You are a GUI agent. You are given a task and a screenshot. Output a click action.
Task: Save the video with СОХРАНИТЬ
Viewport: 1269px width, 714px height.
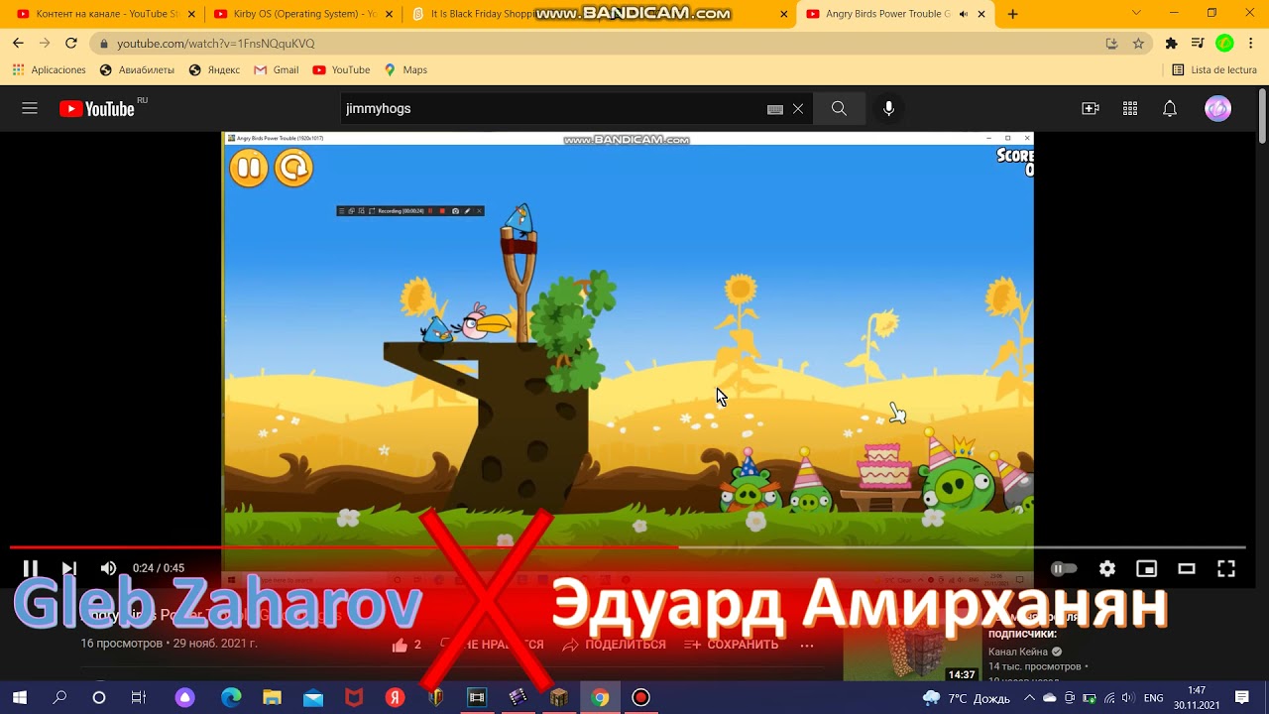pos(732,645)
